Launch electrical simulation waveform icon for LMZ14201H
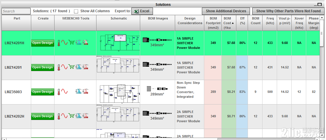This screenshot has width=326, height=140. [64, 42]
